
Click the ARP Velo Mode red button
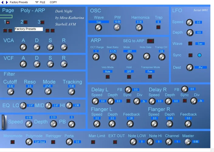click(108, 77)
